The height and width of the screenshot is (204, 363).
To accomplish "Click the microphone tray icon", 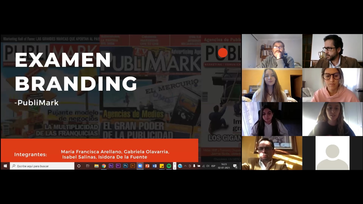I will [194, 166].
